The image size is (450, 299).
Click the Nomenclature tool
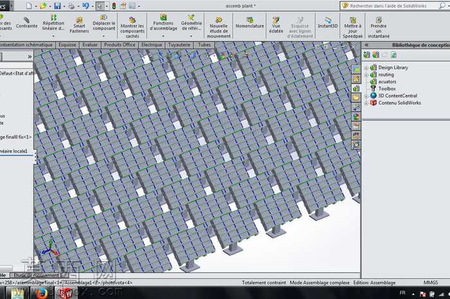pyautogui.click(x=249, y=23)
